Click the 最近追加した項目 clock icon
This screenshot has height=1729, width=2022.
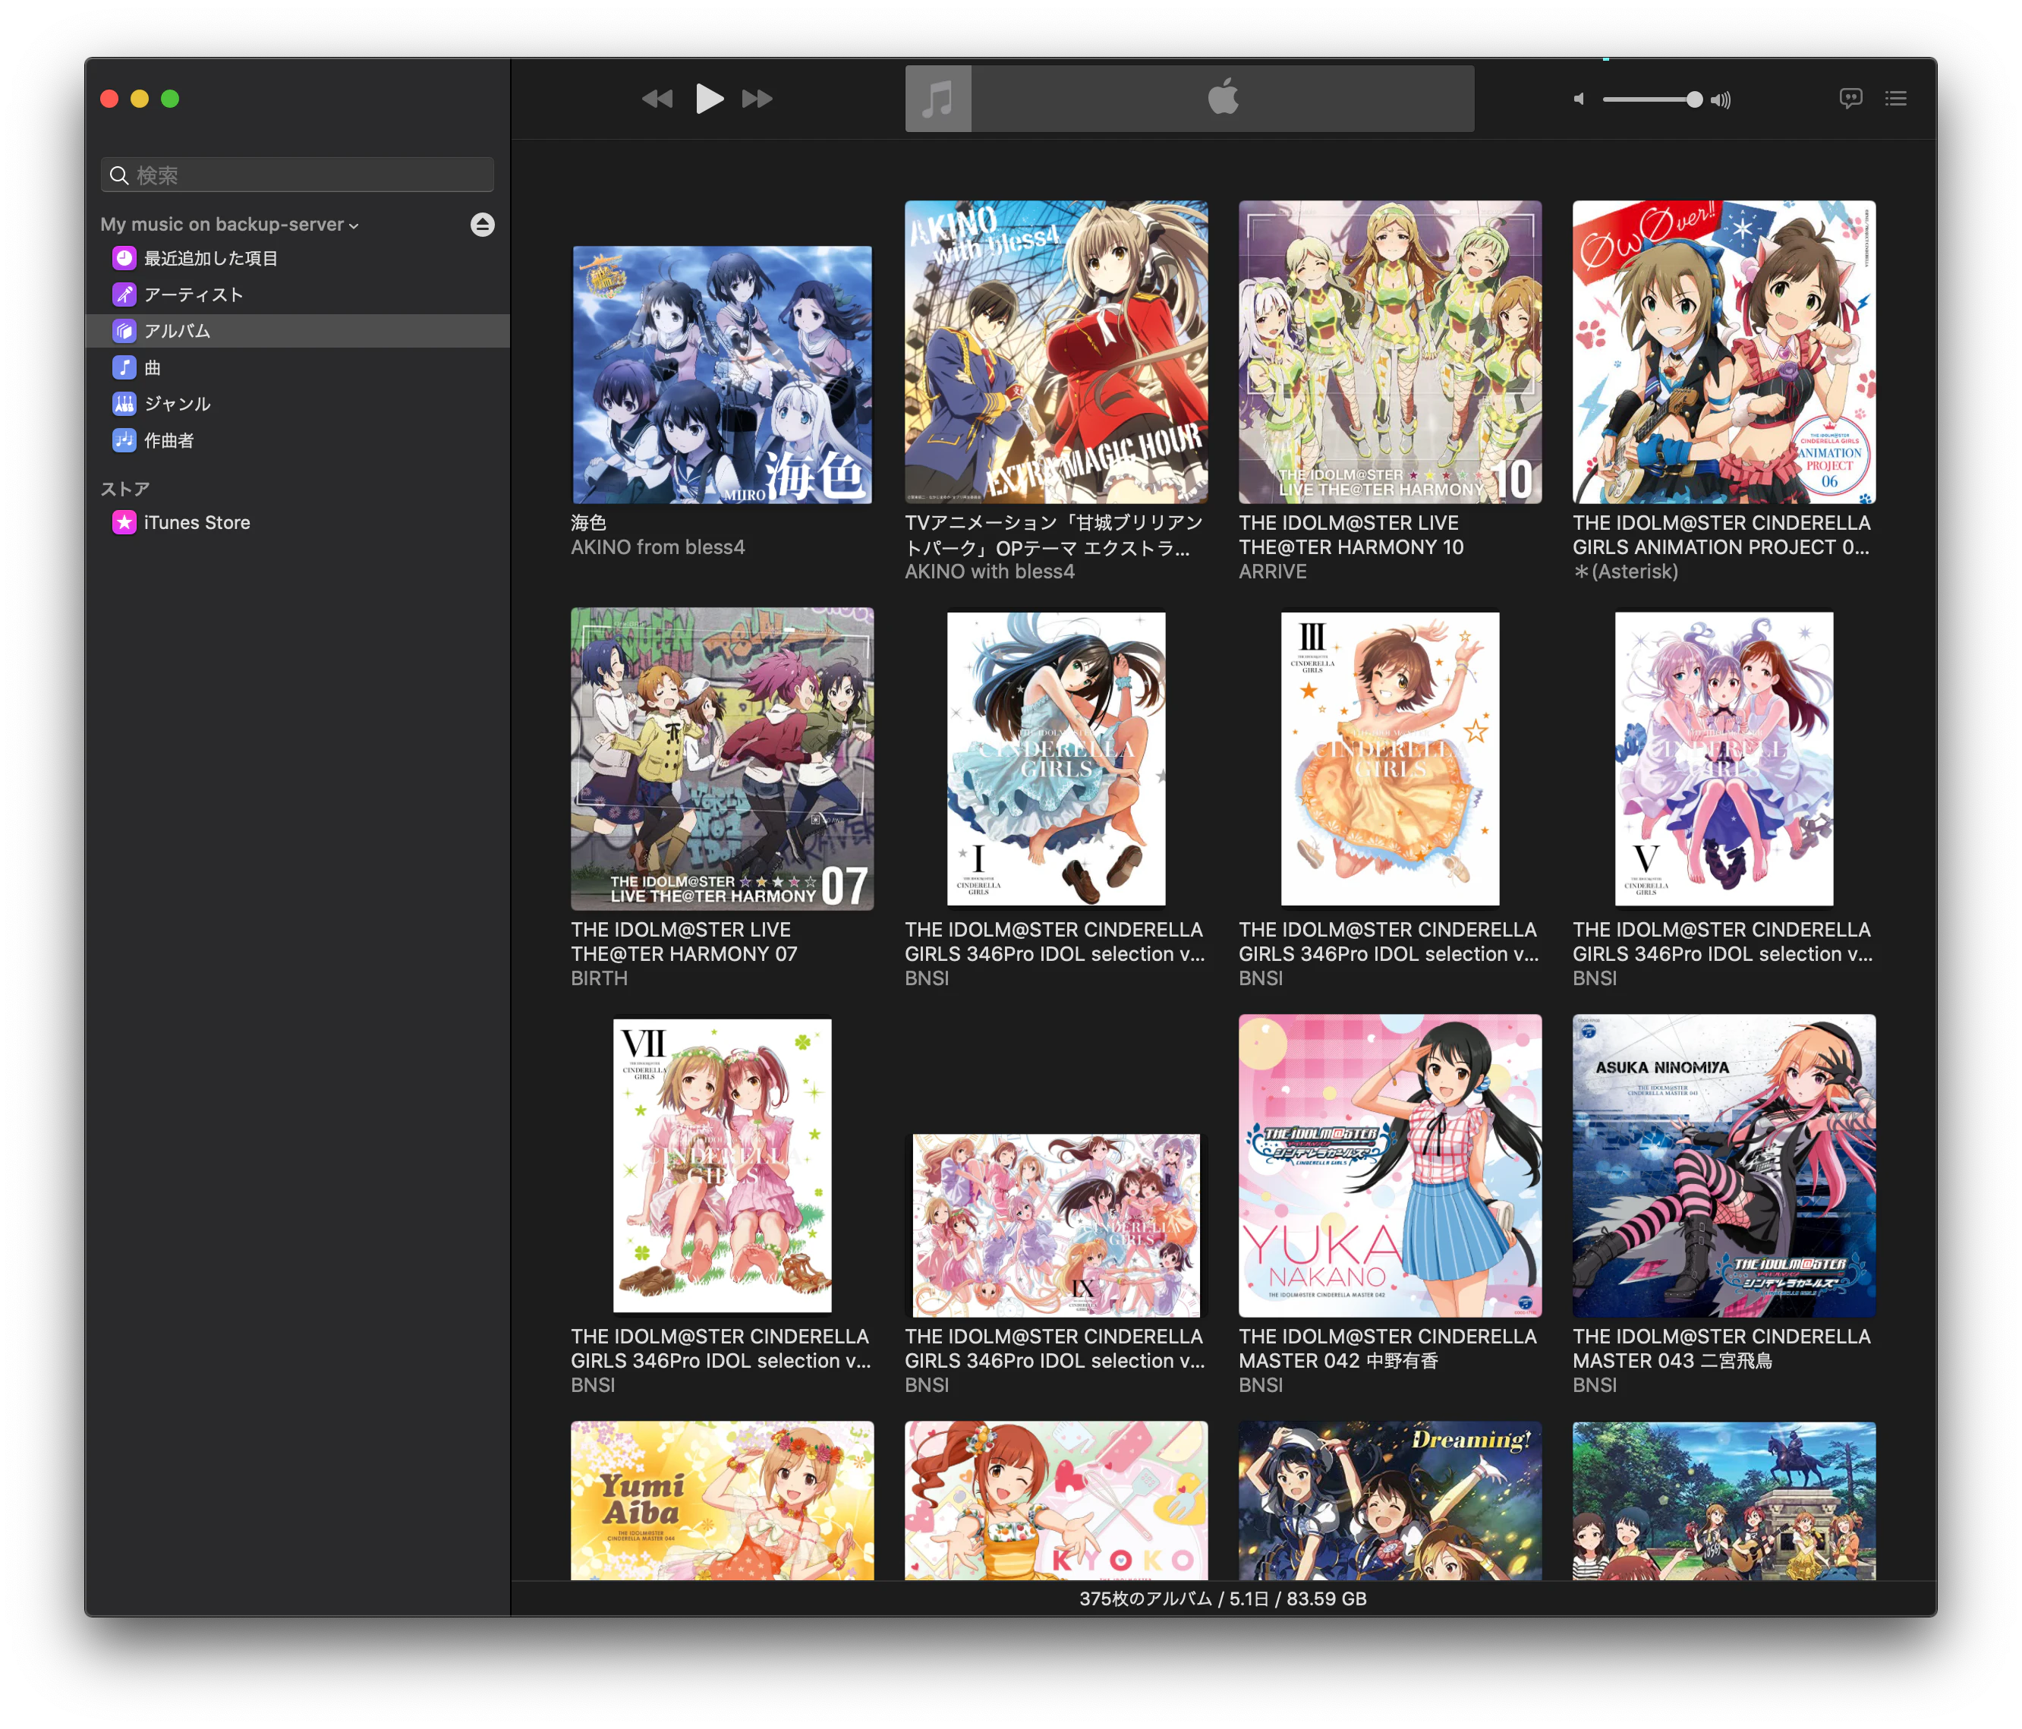point(124,259)
